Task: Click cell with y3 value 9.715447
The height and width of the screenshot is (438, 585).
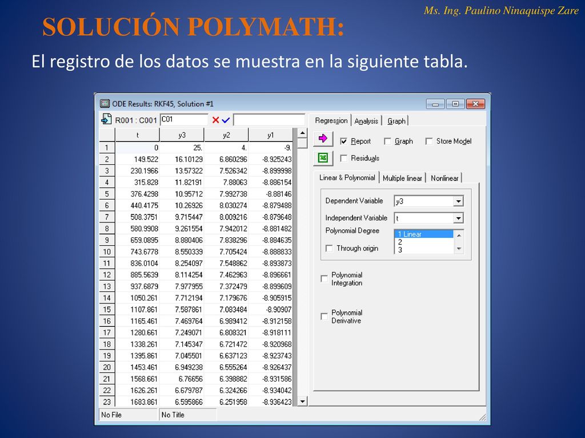Action: (182, 217)
